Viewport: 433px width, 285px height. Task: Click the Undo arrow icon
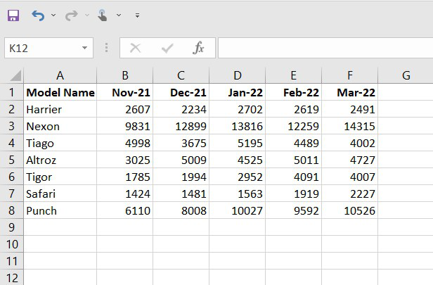click(38, 15)
